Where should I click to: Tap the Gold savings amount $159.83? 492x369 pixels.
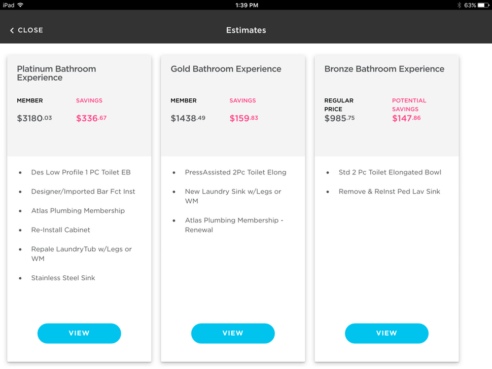click(x=243, y=119)
